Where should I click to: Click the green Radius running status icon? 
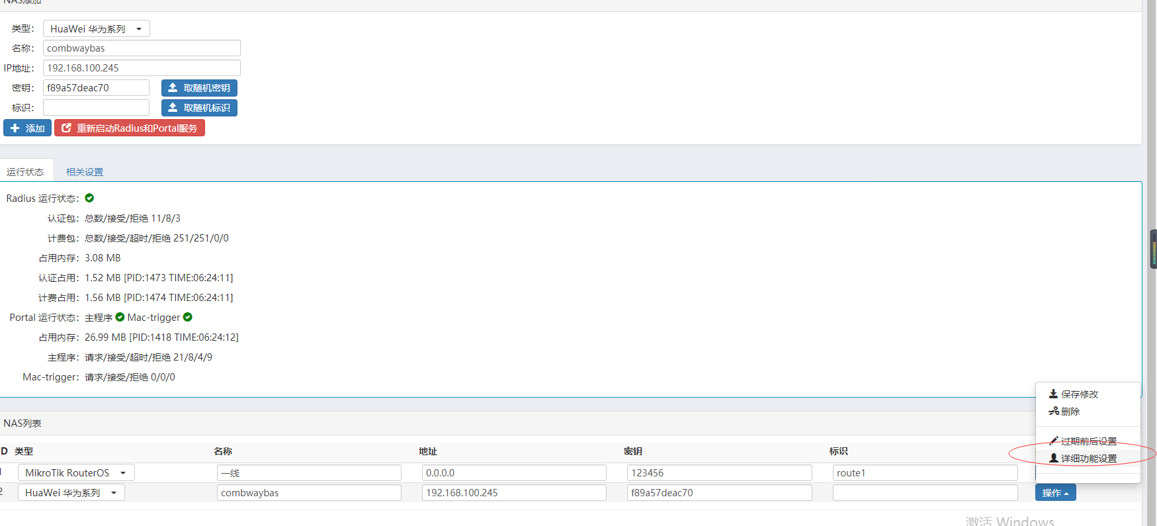[x=89, y=198]
